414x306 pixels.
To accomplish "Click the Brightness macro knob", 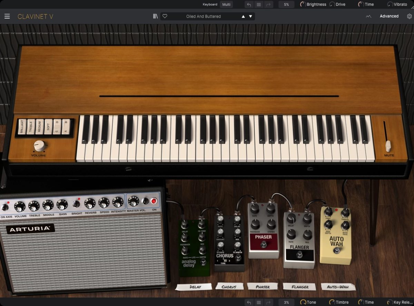I will (x=303, y=4).
